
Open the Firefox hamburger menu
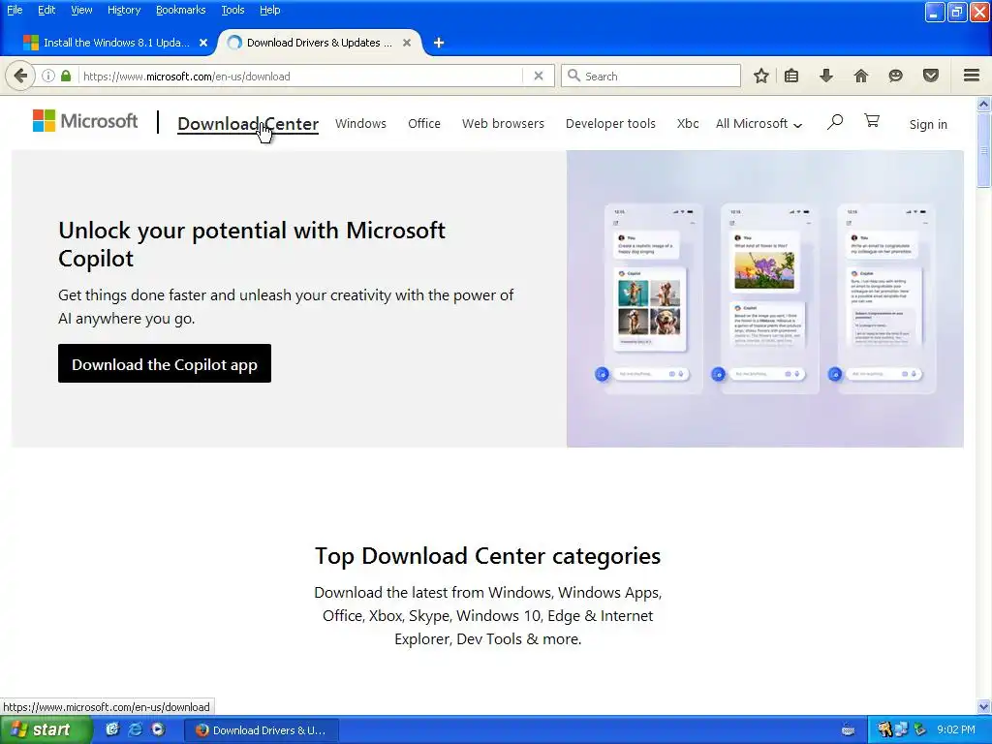(972, 76)
